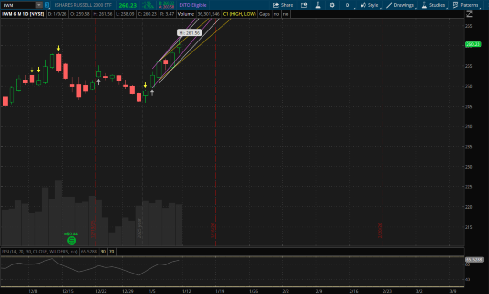Click the RSI oversold level 30 value
Image resolution: width=489 pixels, height=294 pixels.
tap(103, 251)
